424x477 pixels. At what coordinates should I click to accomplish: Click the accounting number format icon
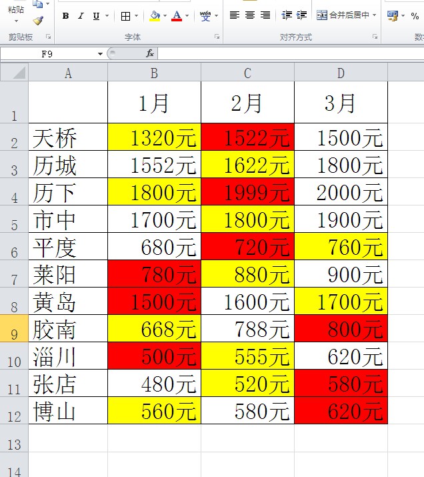coord(393,16)
